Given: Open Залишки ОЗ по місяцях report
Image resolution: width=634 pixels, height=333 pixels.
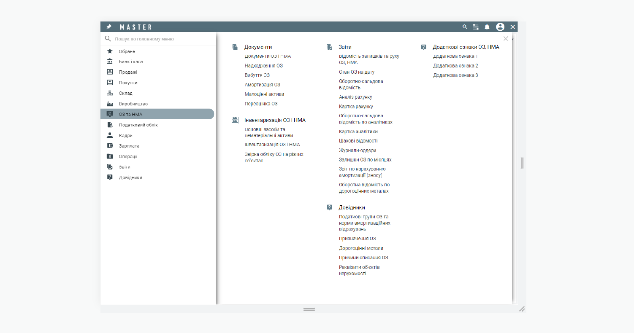Looking at the screenshot, I should (365, 160).
